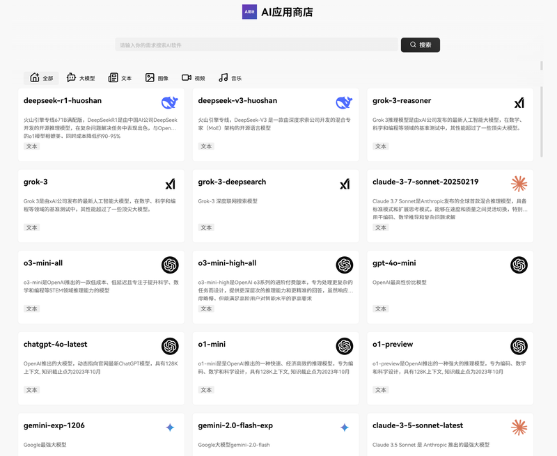Screen dimensions: 557x456
Task: Click OpenAI icon on o1-preview card
Action: (x=519, y=346)
